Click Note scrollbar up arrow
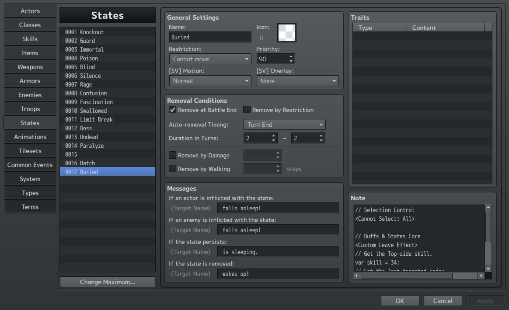Viewport: 509px width, 310px height. [488, 207]
